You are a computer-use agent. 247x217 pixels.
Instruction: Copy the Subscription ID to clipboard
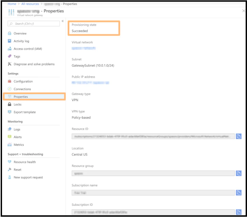click(x=239, y=212)
